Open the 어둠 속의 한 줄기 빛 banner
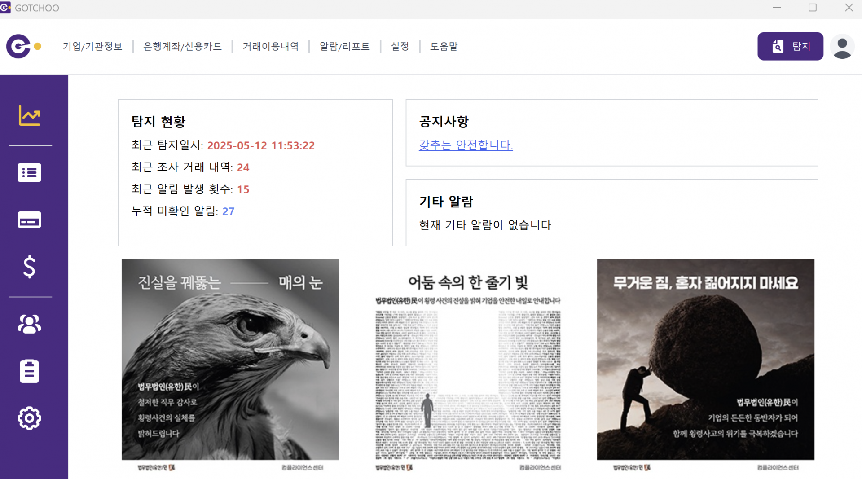The width and height of the screenshot is (862, 479). [x=468, y=365]
